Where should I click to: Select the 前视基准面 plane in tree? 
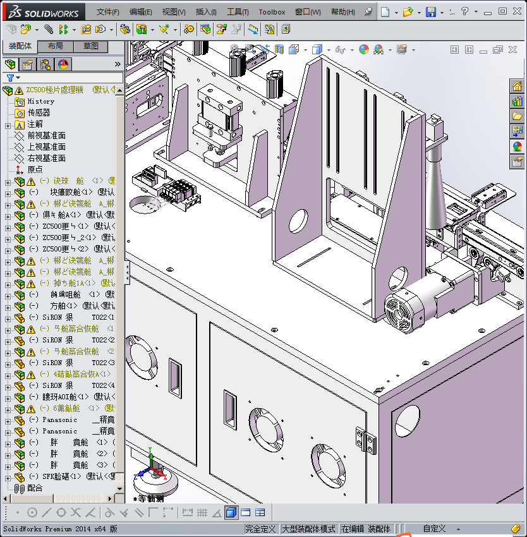pos(46,136)
